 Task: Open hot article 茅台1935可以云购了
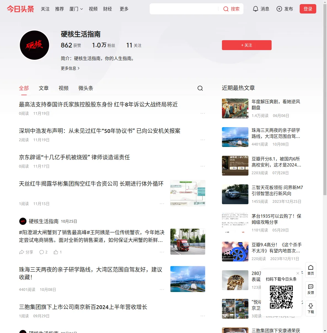pos(277,219)
